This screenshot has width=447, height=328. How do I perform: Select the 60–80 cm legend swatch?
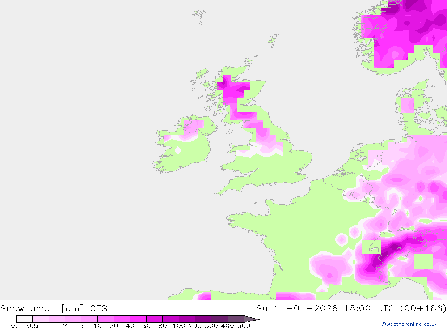154,319
